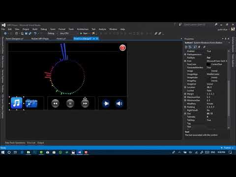The height and width of the screenshot is (177, 236).
Task: Click the Open File toolbar icon
Action: [22, 33]
